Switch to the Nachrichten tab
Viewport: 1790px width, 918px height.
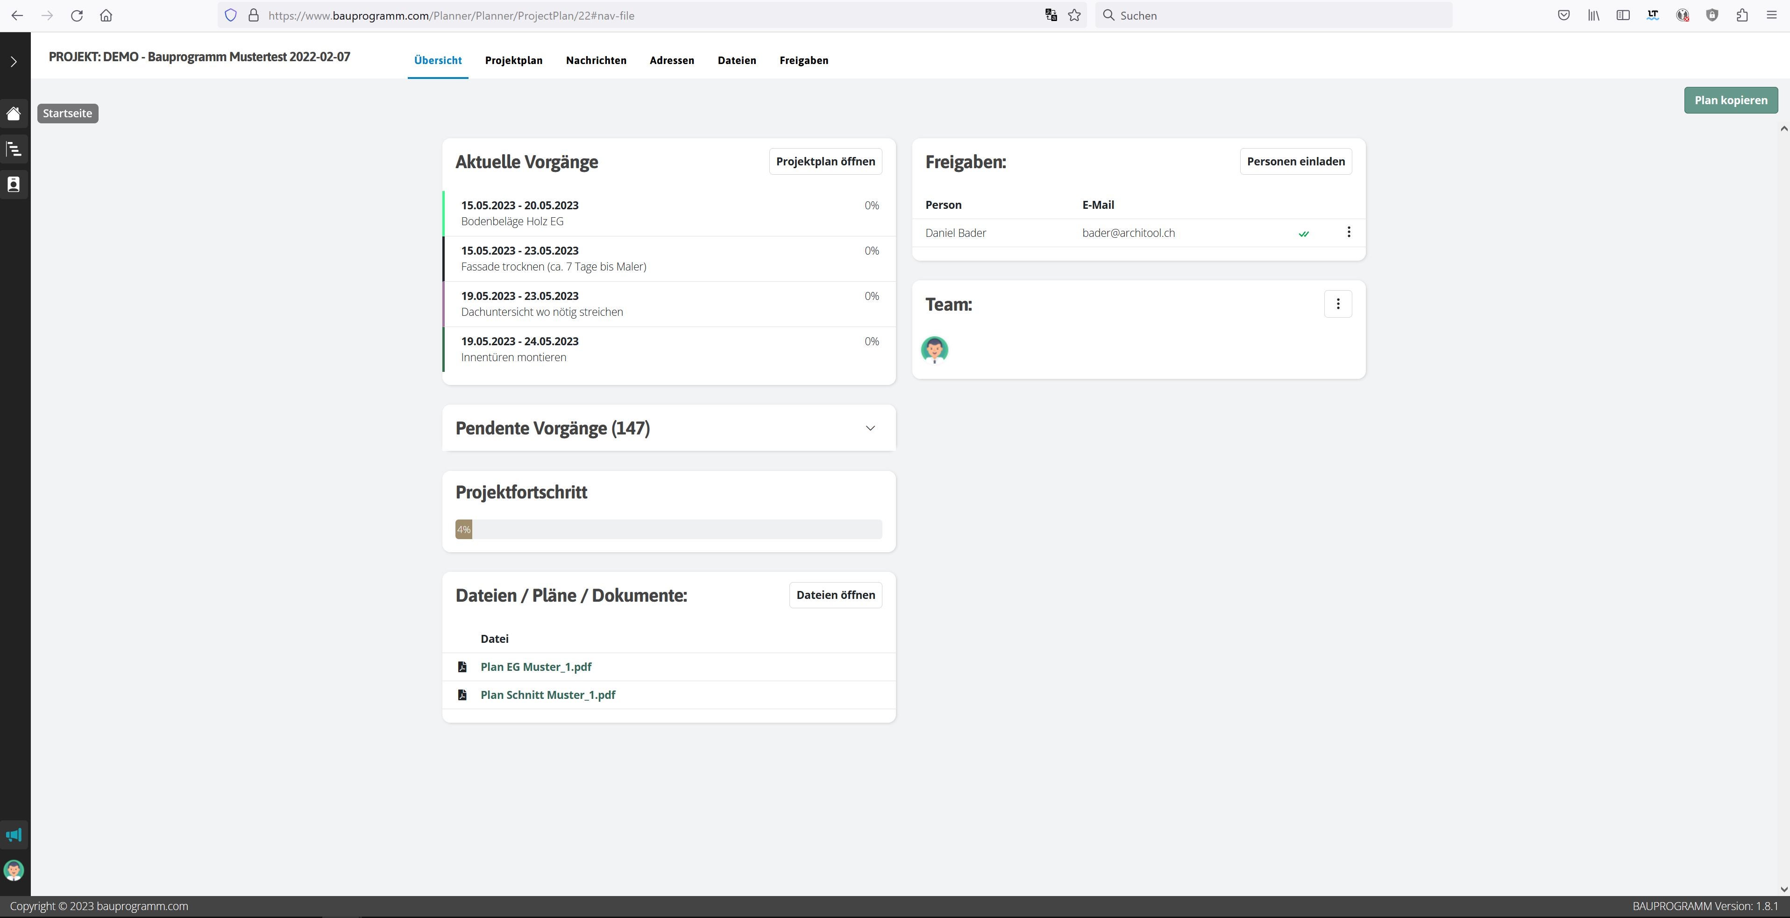[596, 60]
